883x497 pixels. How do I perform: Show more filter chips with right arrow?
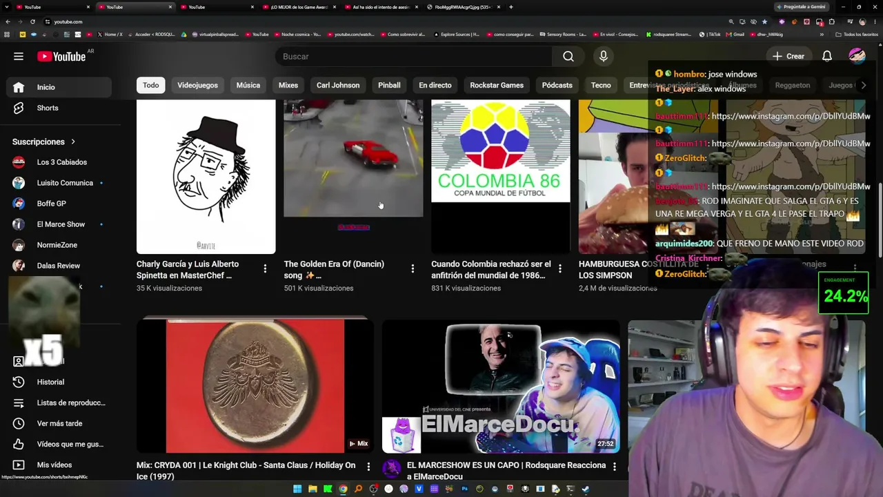coord(863,85)
